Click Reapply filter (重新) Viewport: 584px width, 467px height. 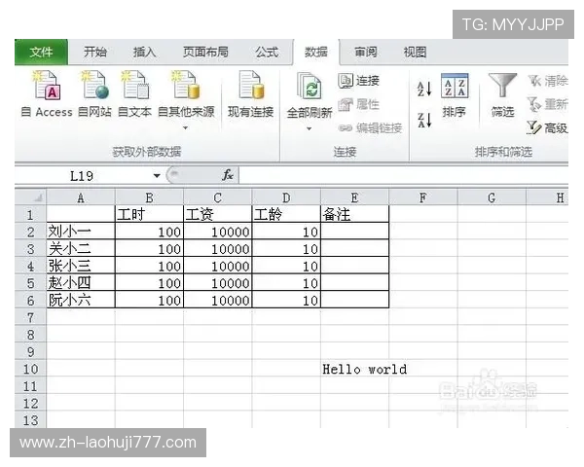tap(547, 104)
